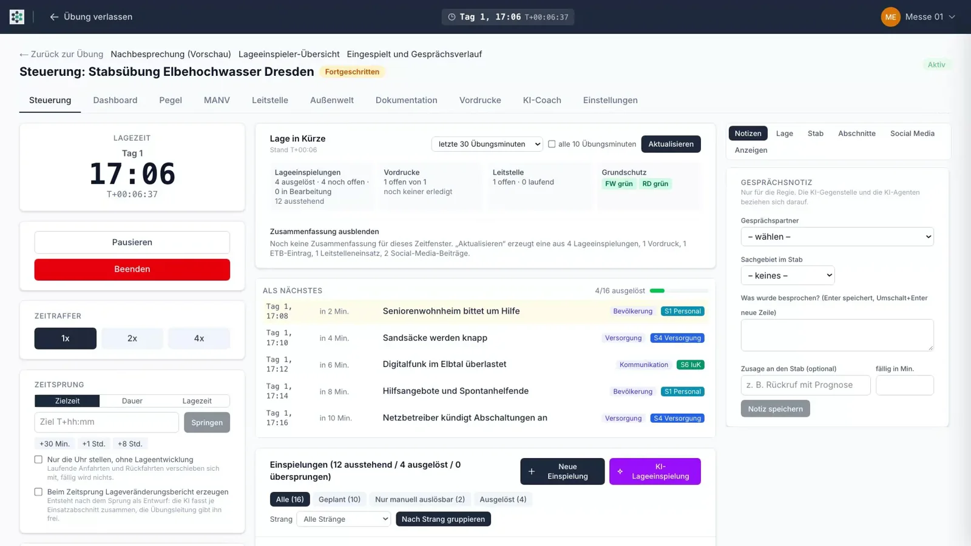
Task: Open the letzte 30 Übungsminuten dropdown
Action: coord(487,144)
